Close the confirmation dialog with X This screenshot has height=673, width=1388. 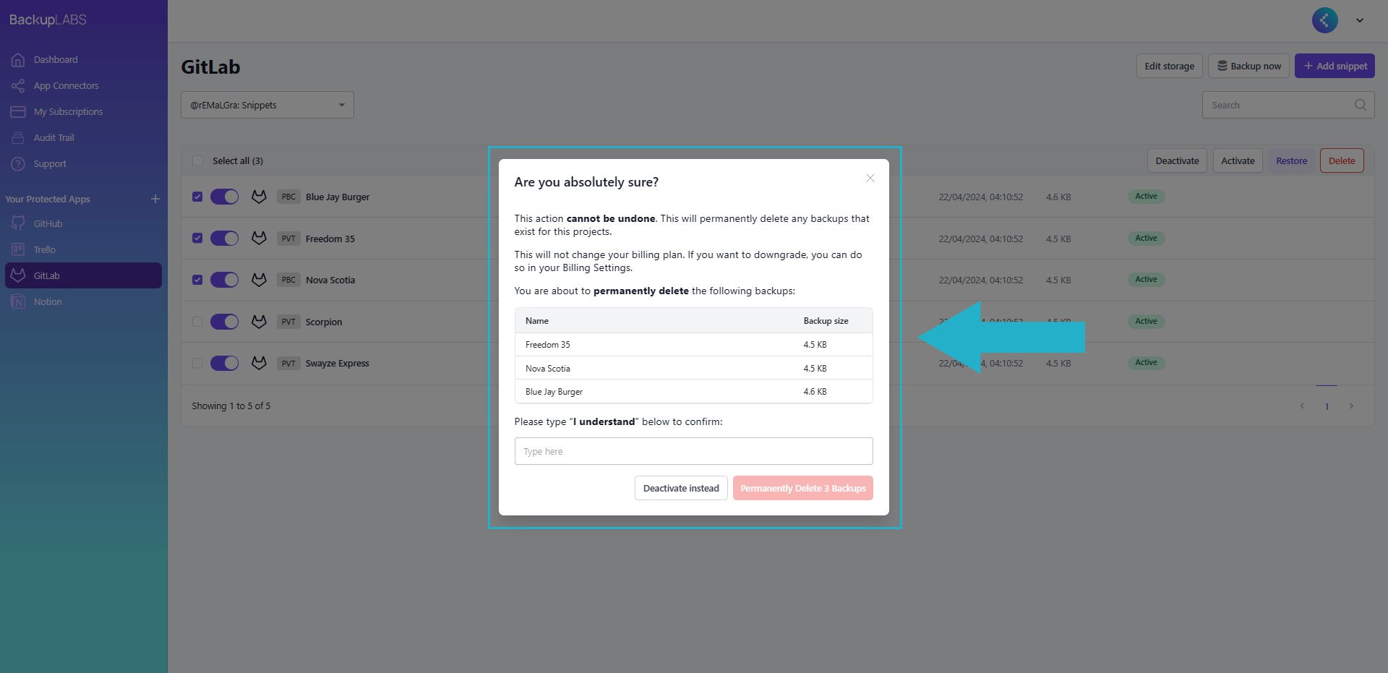coord(870,178)
